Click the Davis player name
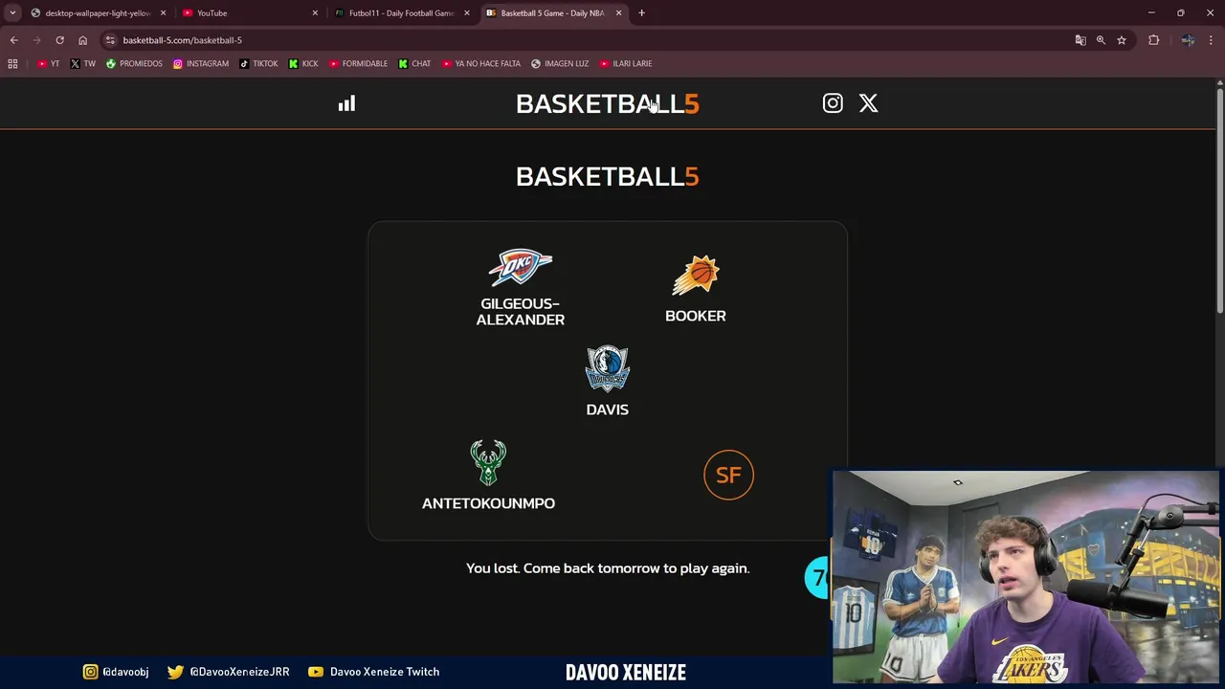1225x689 pixels. (608, 410)
